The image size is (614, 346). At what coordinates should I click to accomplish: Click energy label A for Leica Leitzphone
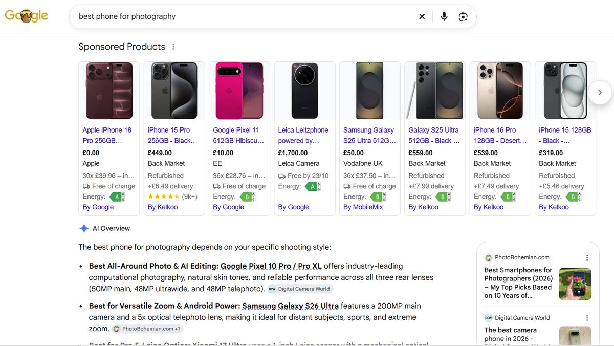pyautogui.click(x=312, y=187)
